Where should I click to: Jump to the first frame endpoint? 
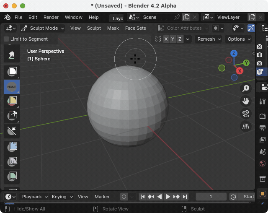[x=142, y=197]
